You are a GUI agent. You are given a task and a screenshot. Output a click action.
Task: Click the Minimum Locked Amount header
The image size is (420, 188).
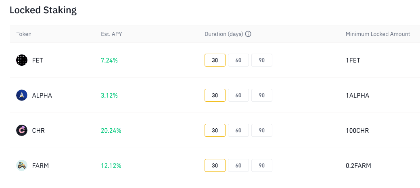coord(378,34)
